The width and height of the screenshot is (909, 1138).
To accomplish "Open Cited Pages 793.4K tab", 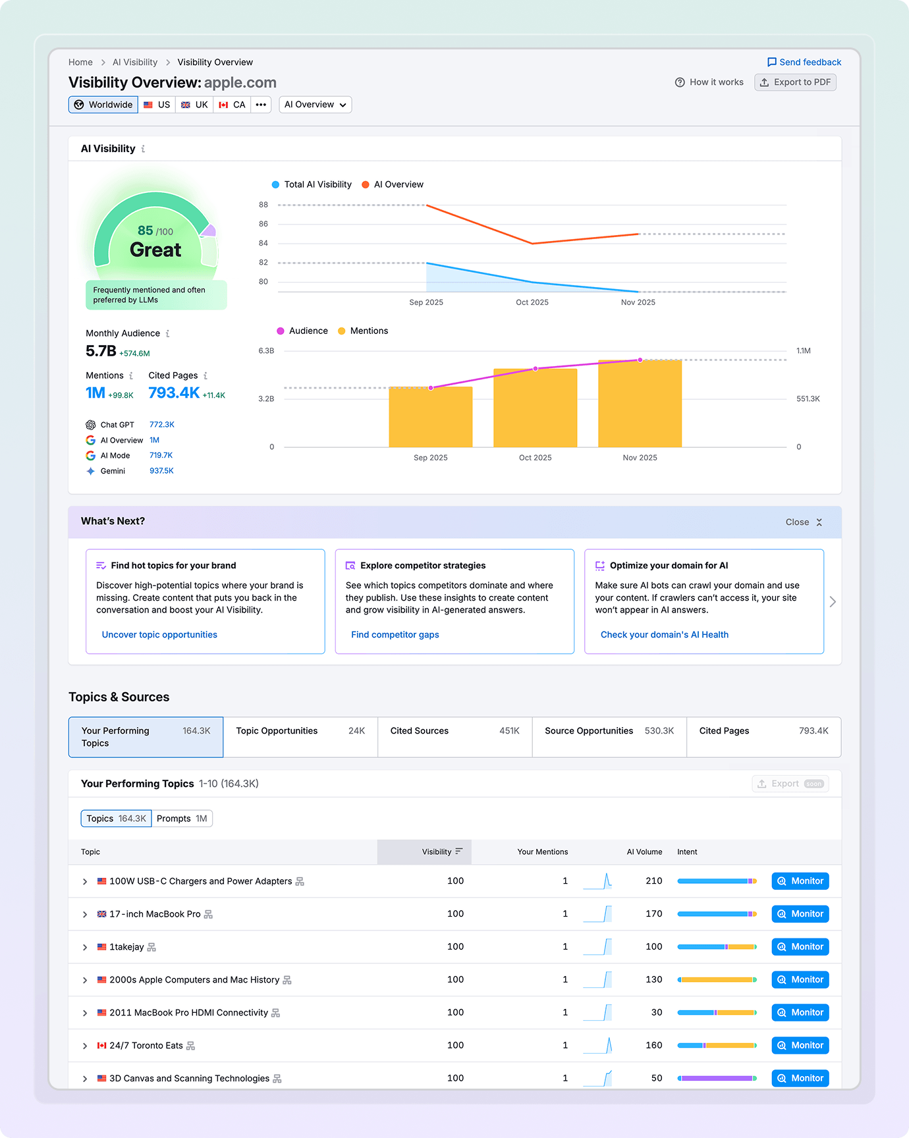I will click(764, 737).
